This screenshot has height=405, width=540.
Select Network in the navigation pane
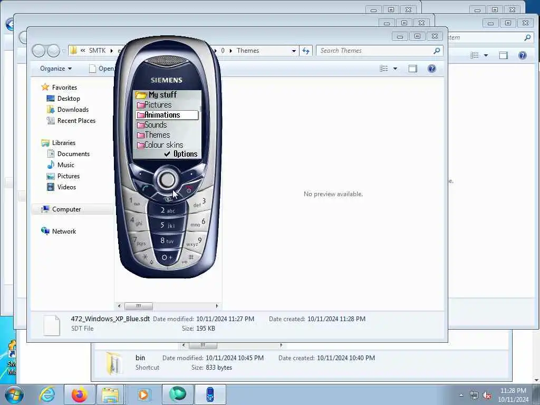tap(64, 232)
